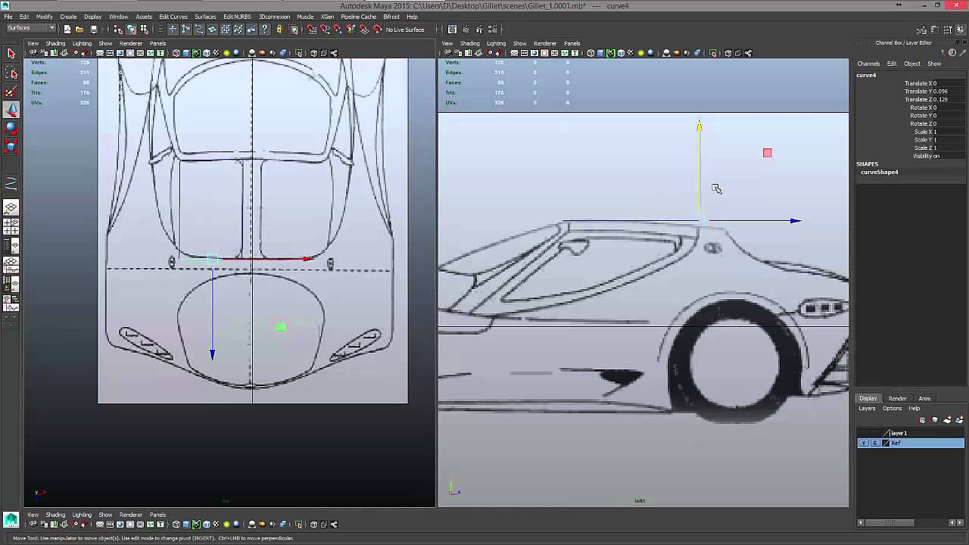
Task: Select the curveShape4 shape node
Action: [879, 172]
